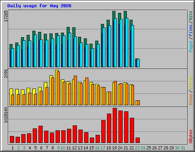
Task: Click day 30 on the x-axis
Action: point(177,148)
